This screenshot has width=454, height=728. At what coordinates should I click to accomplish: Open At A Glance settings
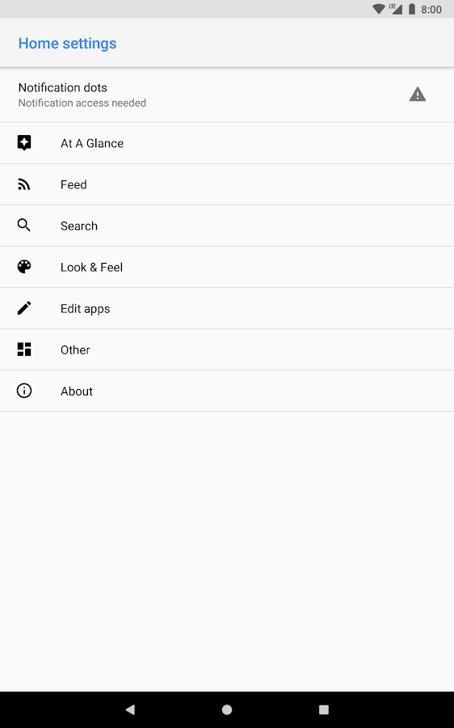pyautogui.click(x=227, y=143)
